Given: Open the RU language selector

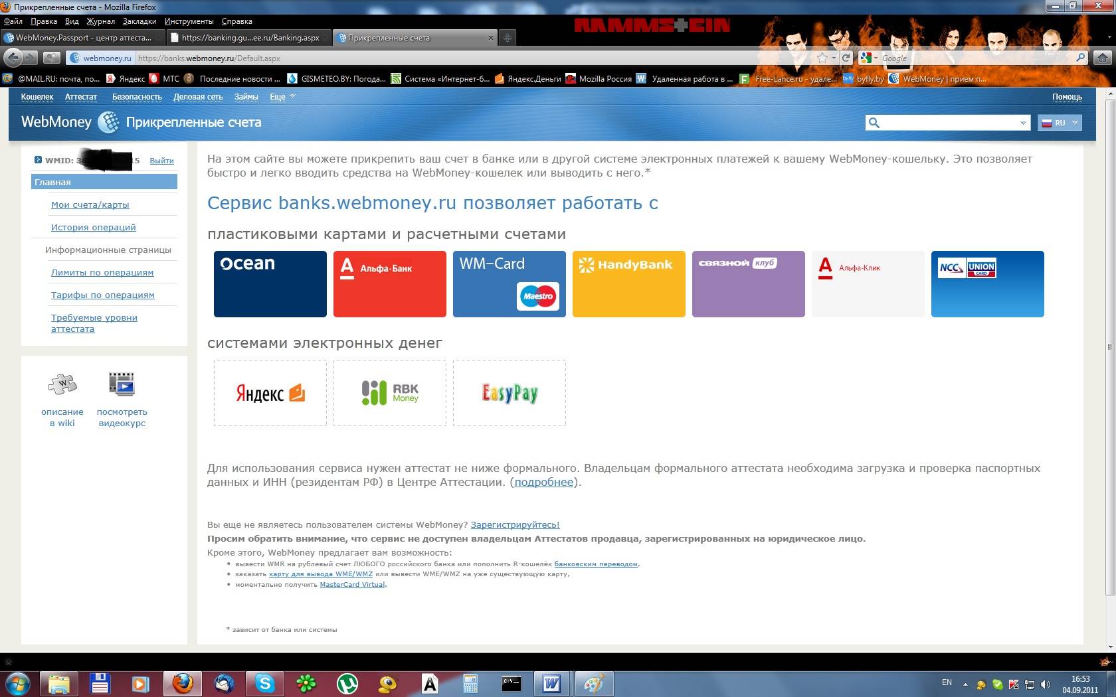Looking at the screenshot, I should point(1060,123).
